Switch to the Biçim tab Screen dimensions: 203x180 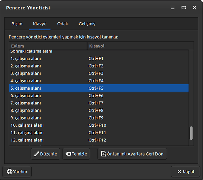pyautogui.click(x=17, y=24)
